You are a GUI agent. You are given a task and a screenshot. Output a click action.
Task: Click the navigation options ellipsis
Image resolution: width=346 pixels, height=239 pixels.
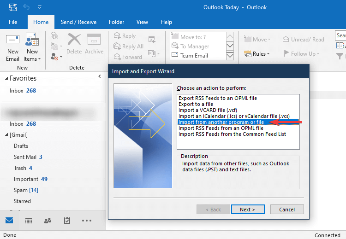tap(87, 220)
